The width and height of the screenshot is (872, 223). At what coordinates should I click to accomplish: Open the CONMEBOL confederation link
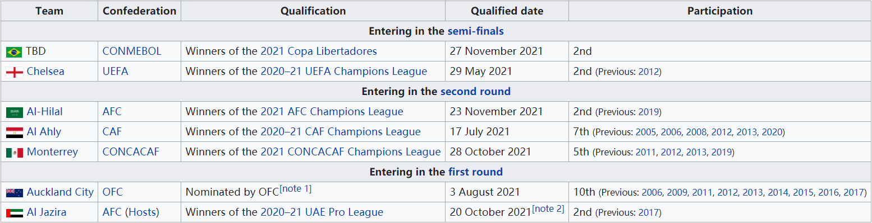coord(132,51)
